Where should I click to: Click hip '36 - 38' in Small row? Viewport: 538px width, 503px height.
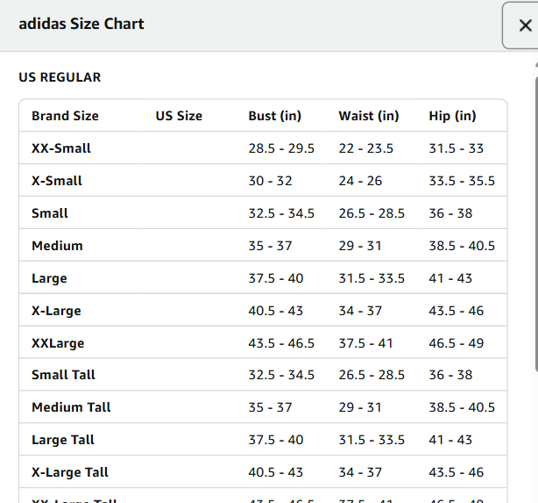tap(450, 213)
